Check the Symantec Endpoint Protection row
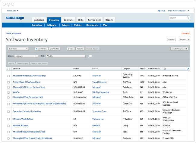The image size is (196, 143). [8, 111]
